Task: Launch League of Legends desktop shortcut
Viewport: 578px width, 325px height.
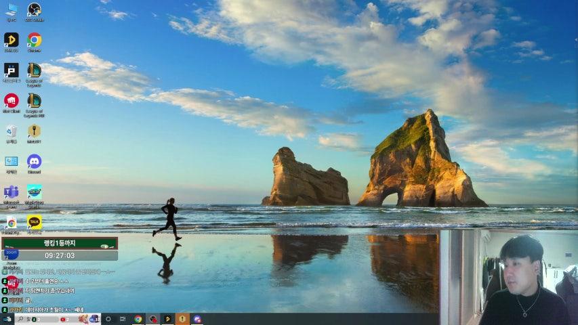Action: coord(35,74)
